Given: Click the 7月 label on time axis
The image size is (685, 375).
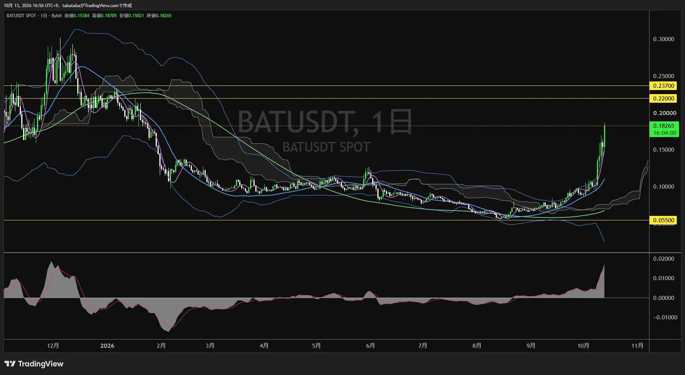Looking at the screenshot, I should coord(423,346).
